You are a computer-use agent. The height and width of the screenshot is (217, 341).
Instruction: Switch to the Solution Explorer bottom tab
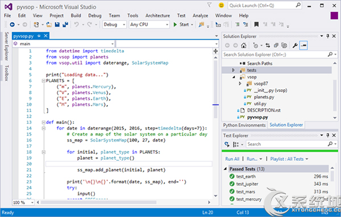tap(286, 125)
